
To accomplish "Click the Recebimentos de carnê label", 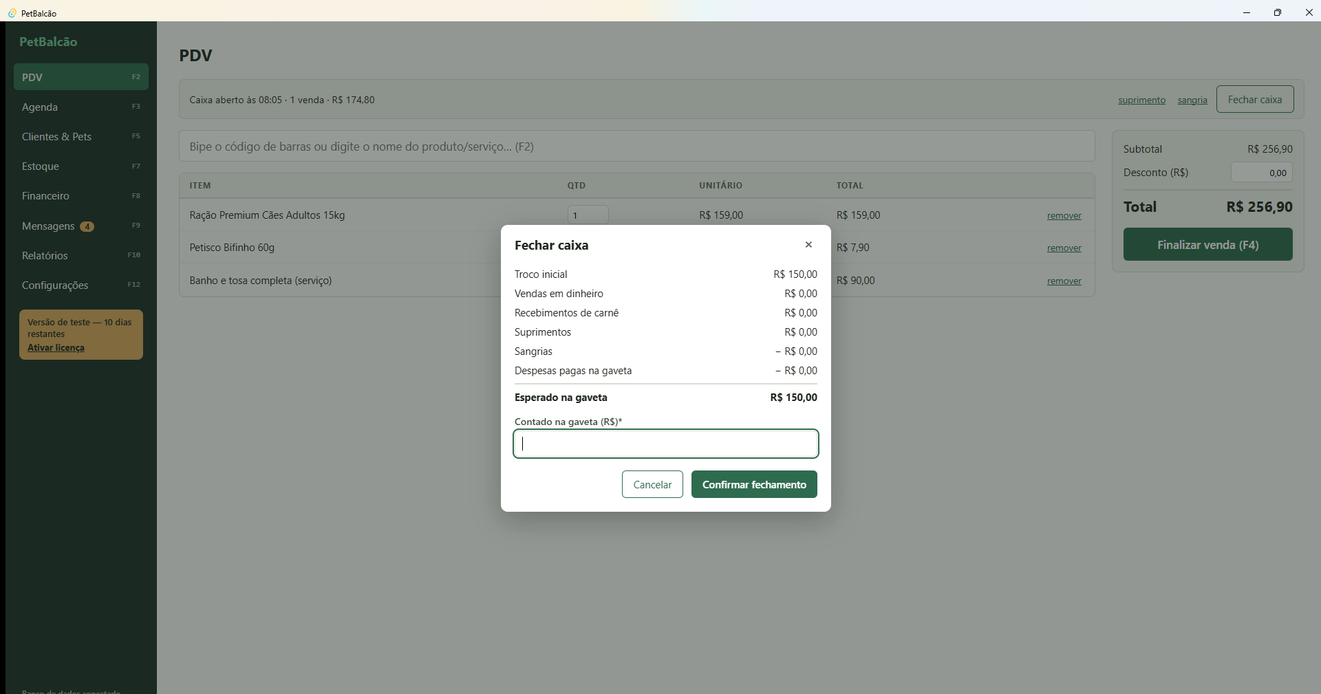I will (566, 313).
